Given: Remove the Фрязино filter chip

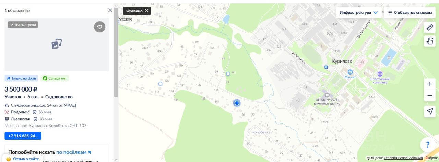Looking at the screenshot, I should [x=147, y=11].
